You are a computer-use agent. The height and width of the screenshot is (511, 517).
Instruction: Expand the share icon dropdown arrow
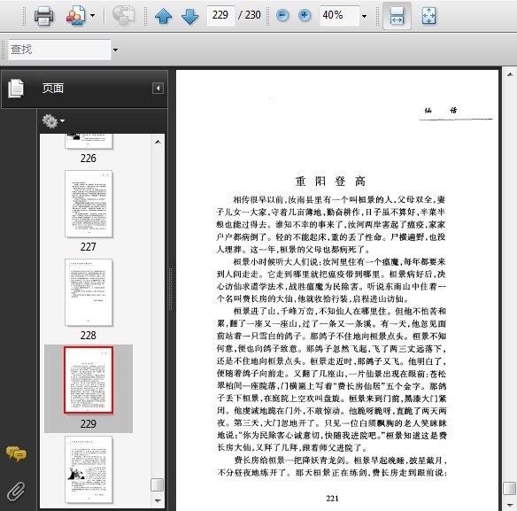point(93,16)
